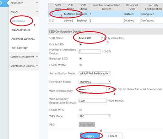Select the MMLink03 SSID table row
The image size is (163, 139).
pos(105,14)
